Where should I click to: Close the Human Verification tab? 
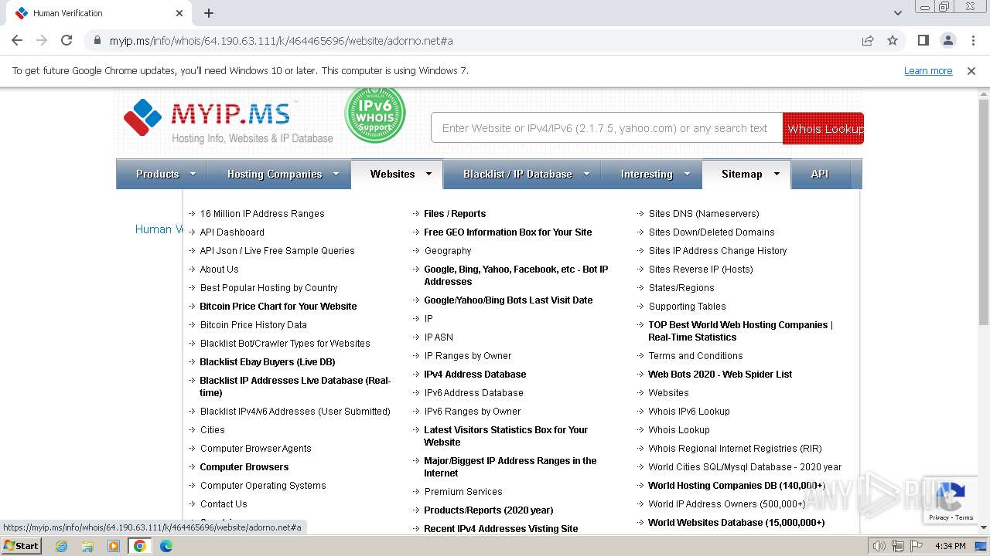[x=179, y=13]
